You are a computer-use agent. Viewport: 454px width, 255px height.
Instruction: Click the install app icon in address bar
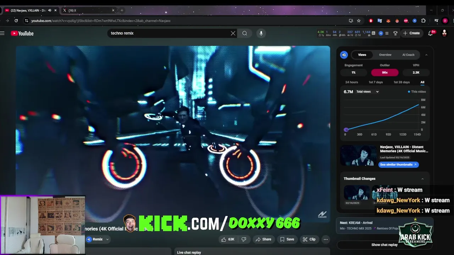tap(351, 21)
